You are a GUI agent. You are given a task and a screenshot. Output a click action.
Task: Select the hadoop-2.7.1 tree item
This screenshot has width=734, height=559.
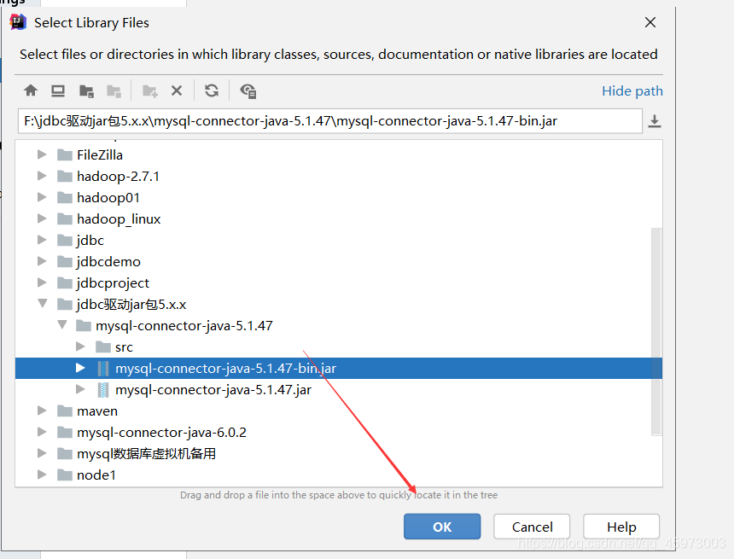pyautogui.click(x=118, y=177)
